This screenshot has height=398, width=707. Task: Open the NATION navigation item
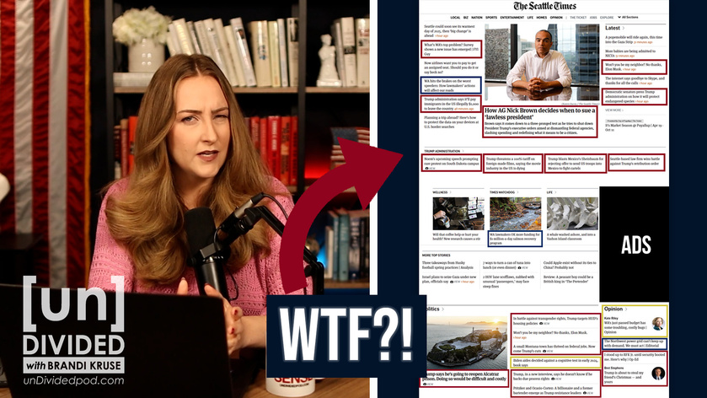[x=477, y=18]
